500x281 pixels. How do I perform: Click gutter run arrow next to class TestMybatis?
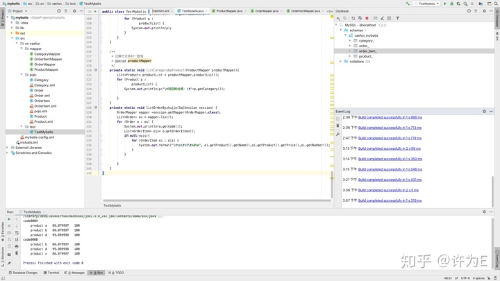(x=95, y=12)
